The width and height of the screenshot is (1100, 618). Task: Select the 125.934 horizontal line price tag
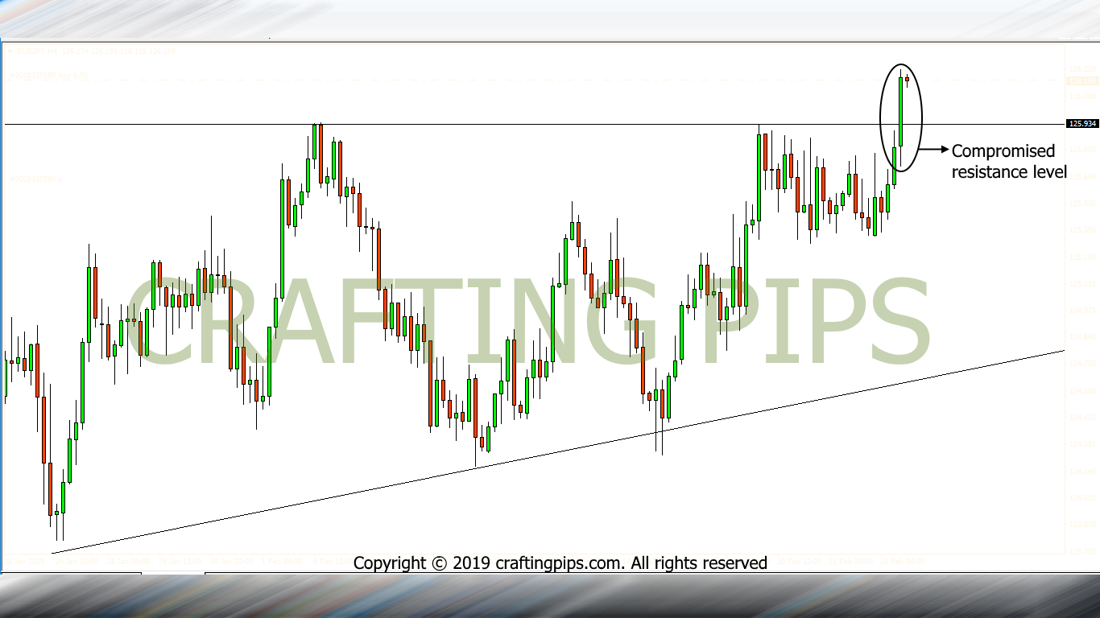tap(1081, 124)
